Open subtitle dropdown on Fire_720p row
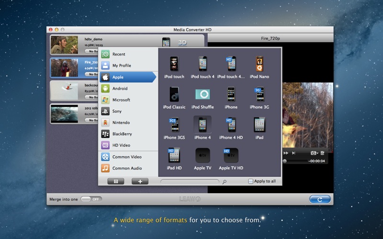 tap(91, 74)
